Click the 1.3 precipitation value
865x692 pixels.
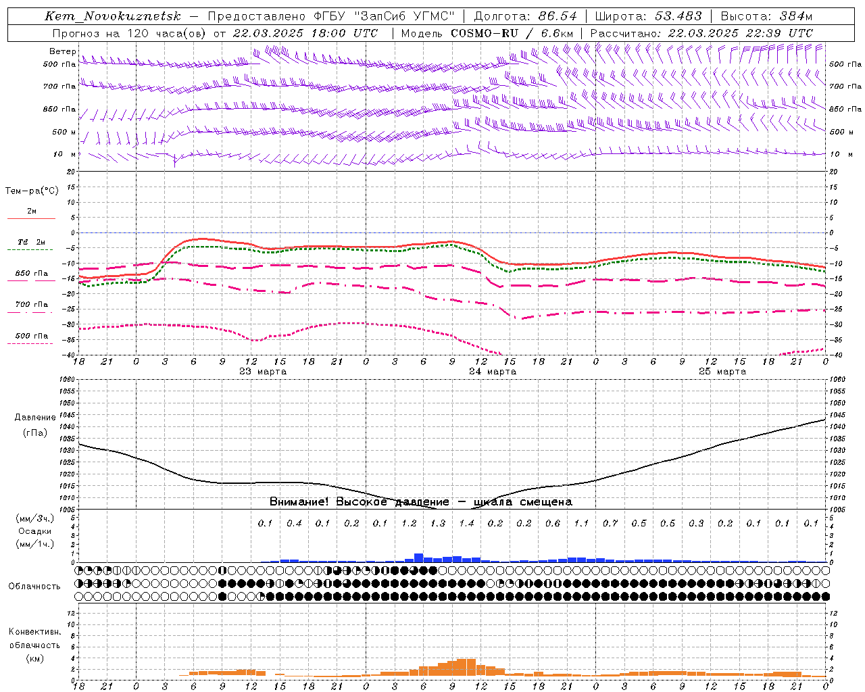tap(438, 523)
